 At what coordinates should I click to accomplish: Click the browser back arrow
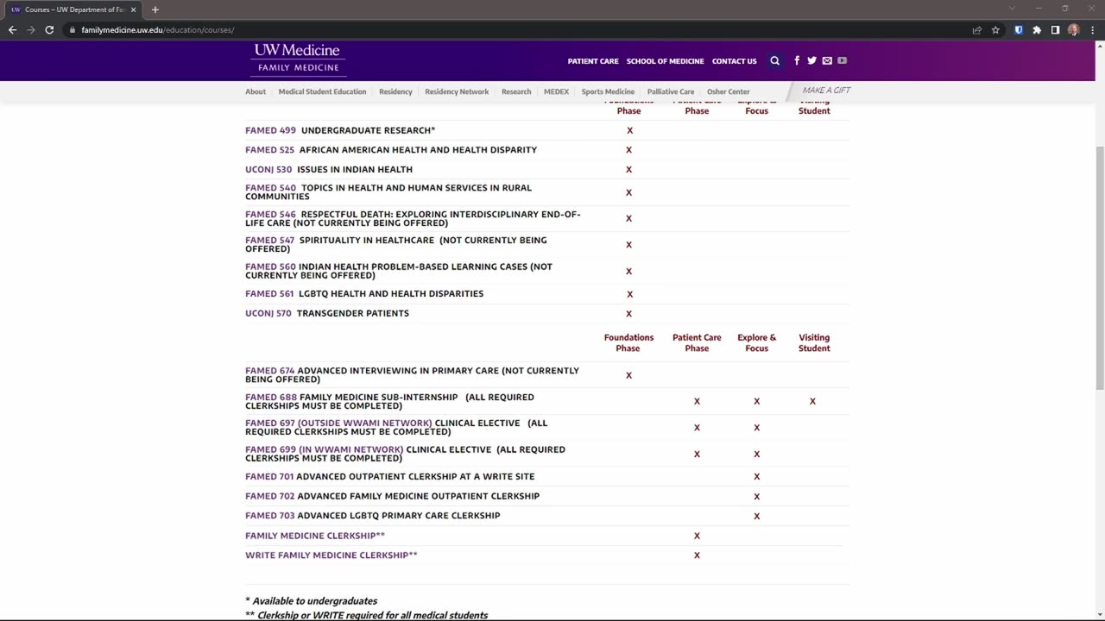(12, 29)
